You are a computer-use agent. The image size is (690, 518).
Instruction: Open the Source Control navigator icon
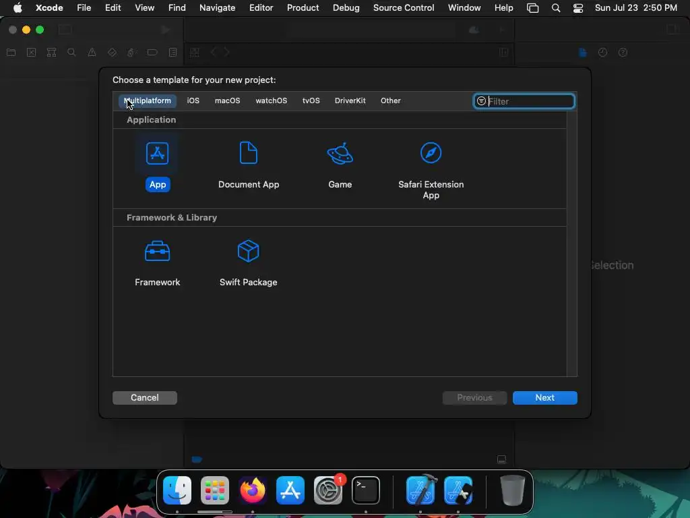(31, 53)
